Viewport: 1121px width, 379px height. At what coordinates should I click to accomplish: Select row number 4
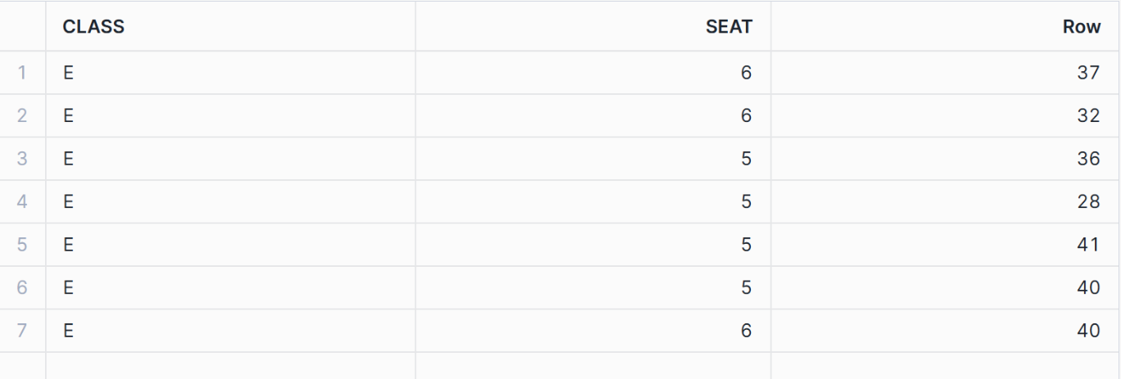(23, 201)
